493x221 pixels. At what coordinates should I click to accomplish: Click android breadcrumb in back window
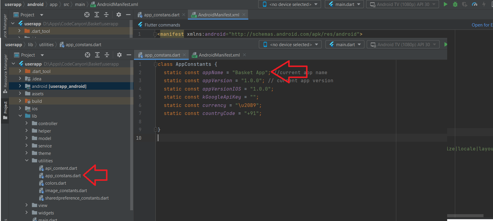click(35, 4)
